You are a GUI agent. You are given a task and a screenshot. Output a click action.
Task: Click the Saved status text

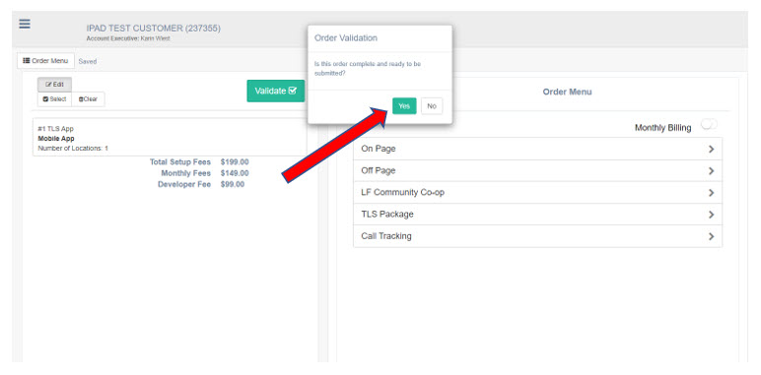(x=88, y=62)
